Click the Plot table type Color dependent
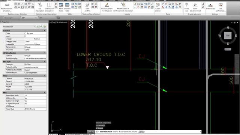240x135 pixels. coord(35,73)
